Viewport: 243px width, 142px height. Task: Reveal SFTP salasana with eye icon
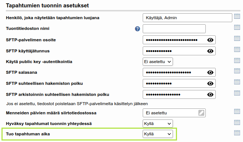210,72
